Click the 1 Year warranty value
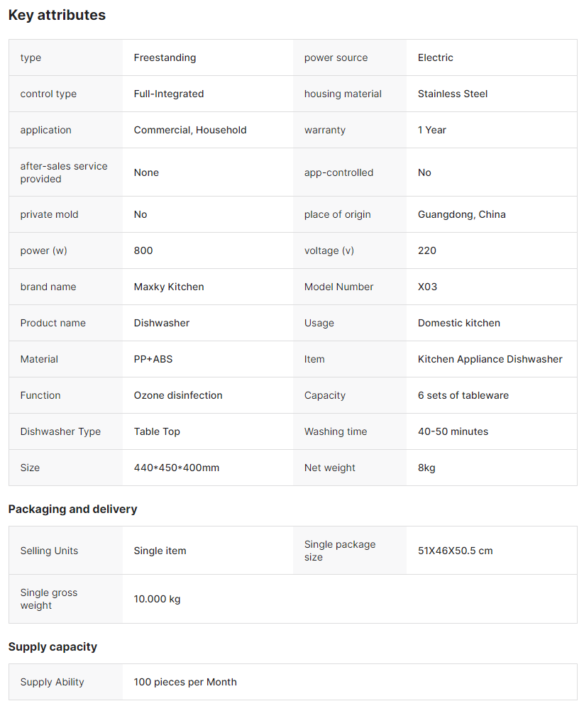 [432, 130]
